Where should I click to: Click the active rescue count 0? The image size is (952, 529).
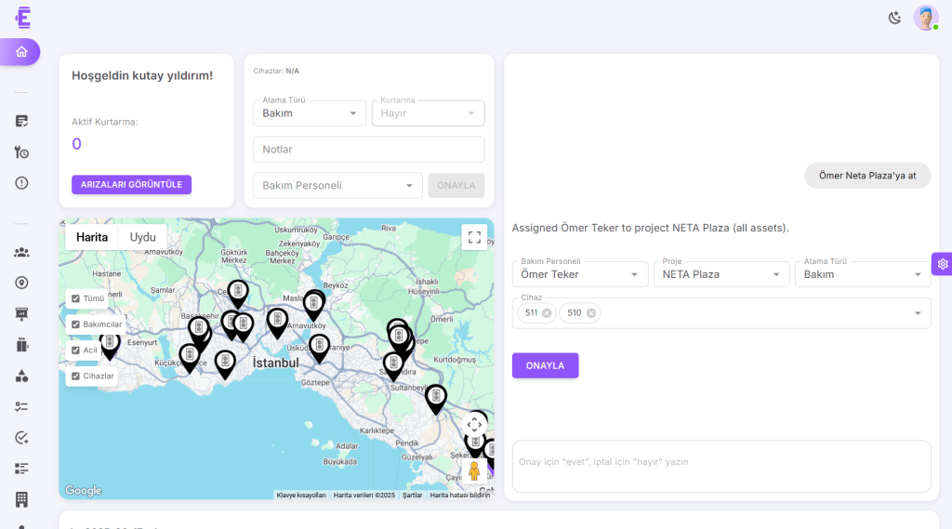point(76,144)
